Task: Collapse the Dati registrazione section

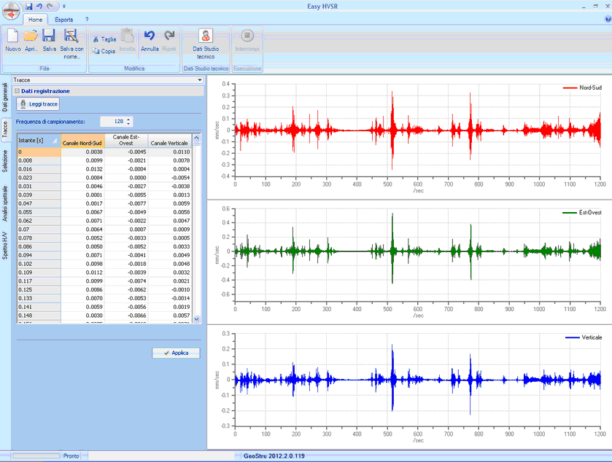Action: point(17,91)
